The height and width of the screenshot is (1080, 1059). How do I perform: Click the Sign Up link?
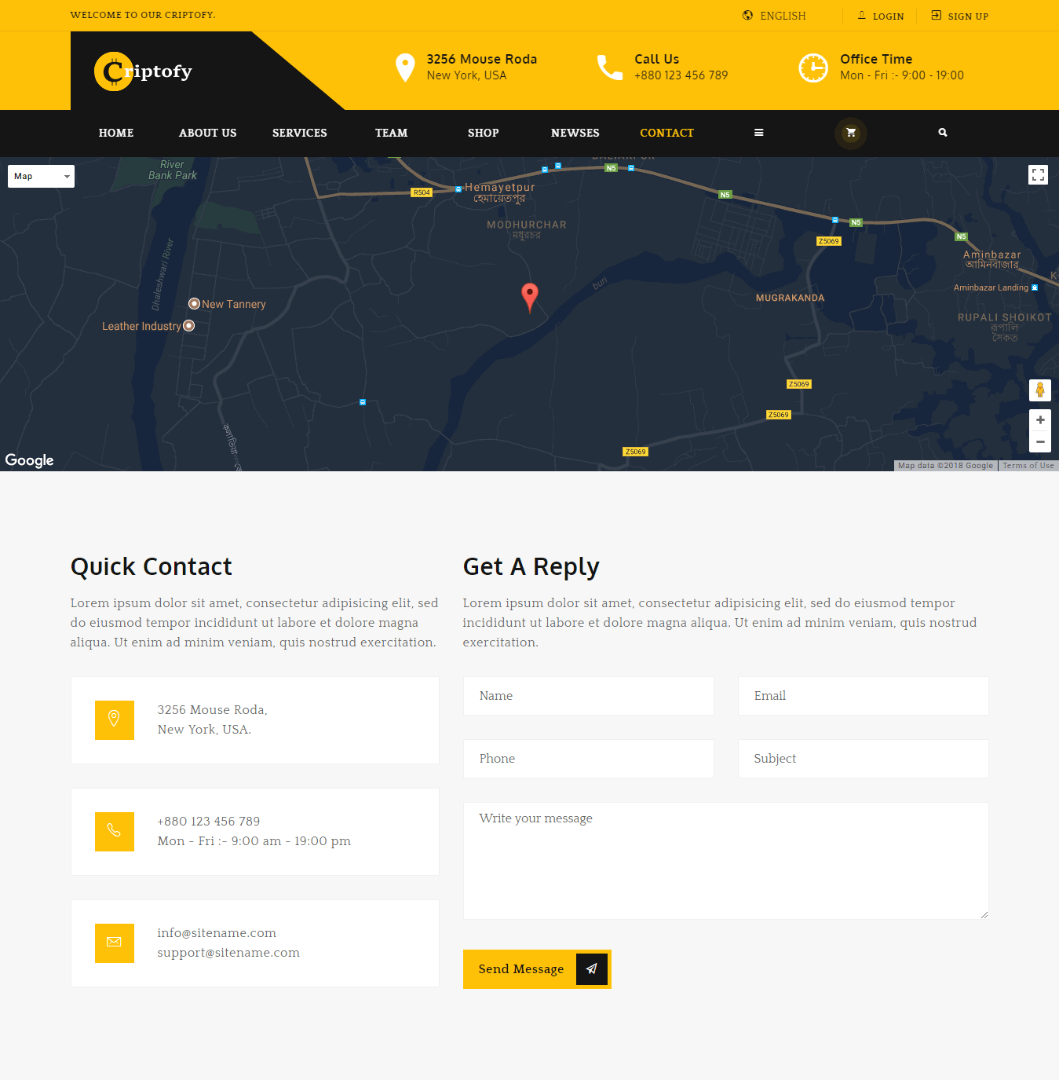[x=960, y=16]
